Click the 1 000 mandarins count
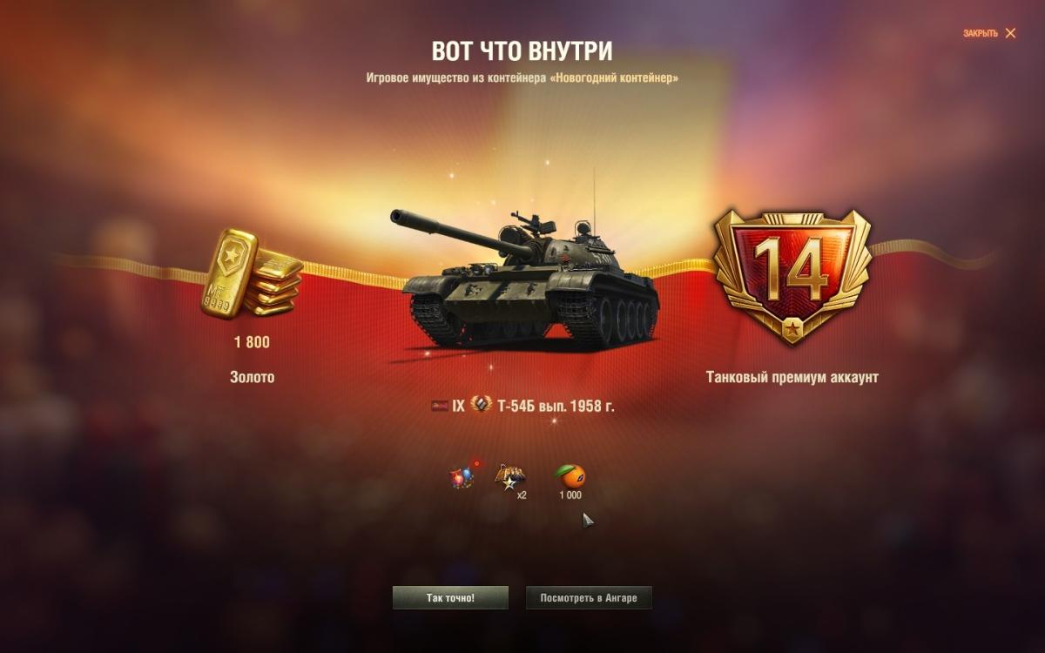Screen dimensions: 1045x653 point(570,495)
